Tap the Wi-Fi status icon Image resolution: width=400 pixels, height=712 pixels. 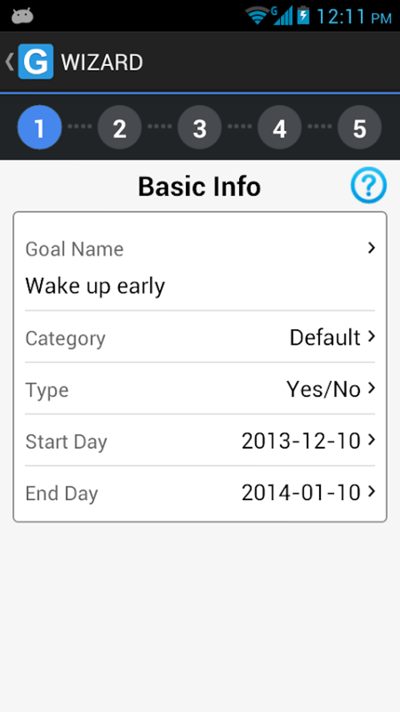pyautogui.click(x=256, y=16)
